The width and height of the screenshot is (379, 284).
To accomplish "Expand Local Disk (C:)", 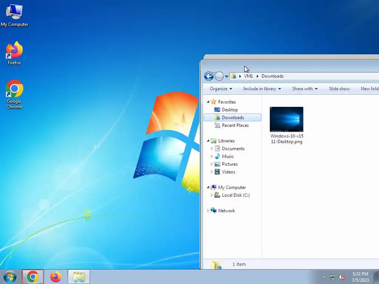I will pyautogui.click(x=212, y=195).
